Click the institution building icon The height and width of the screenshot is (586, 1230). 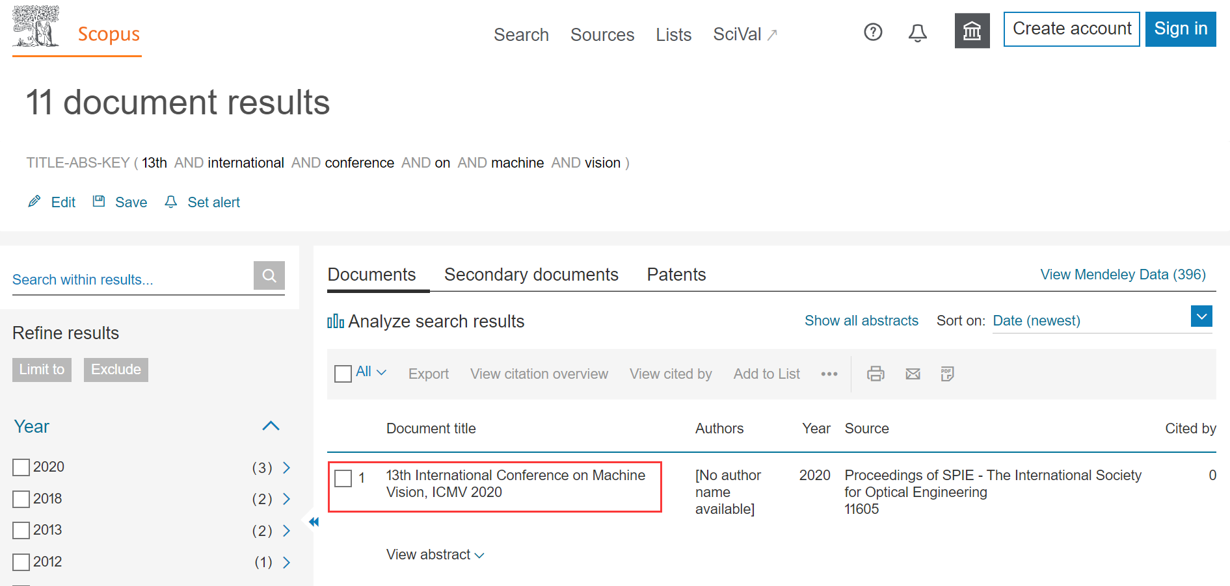pyautogui.click(x=972, y=31)
